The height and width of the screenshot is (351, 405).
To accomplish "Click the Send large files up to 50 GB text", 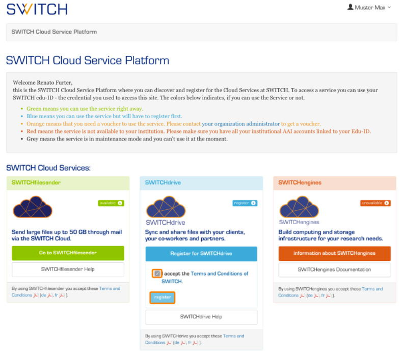I will (x=67, y=235).
